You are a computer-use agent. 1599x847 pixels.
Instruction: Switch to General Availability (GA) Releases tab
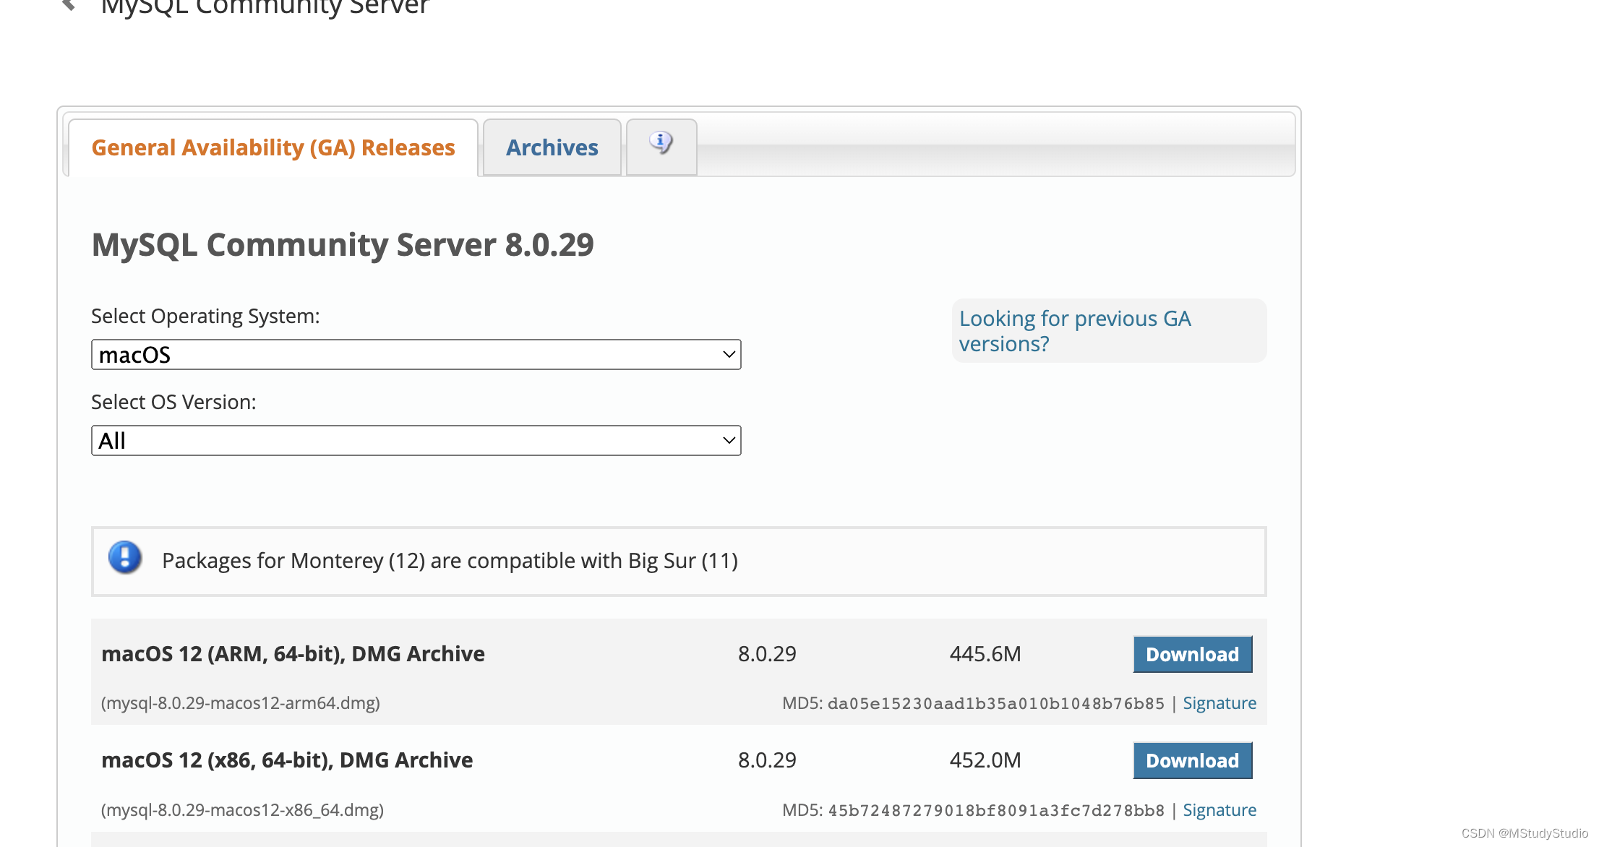click(273, 147)
